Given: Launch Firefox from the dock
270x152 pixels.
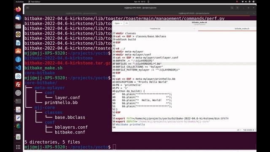Looking at the screenshot, I should point(18,9).
